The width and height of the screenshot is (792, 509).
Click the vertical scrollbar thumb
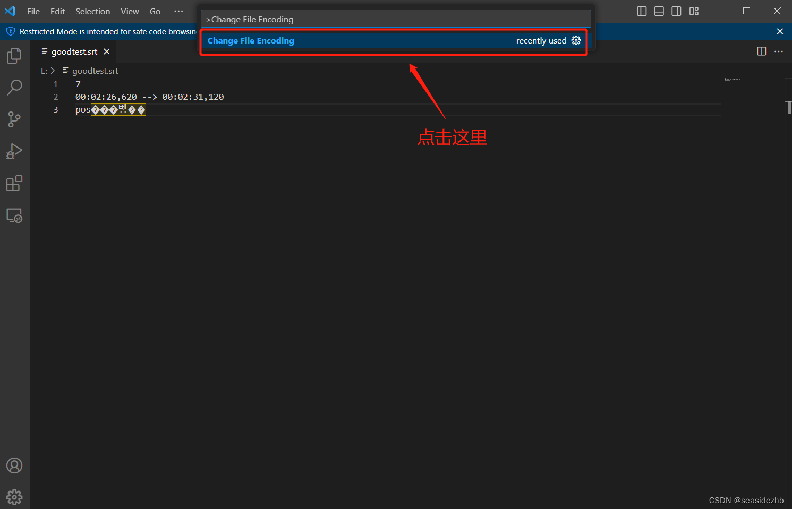pos(789,107)
